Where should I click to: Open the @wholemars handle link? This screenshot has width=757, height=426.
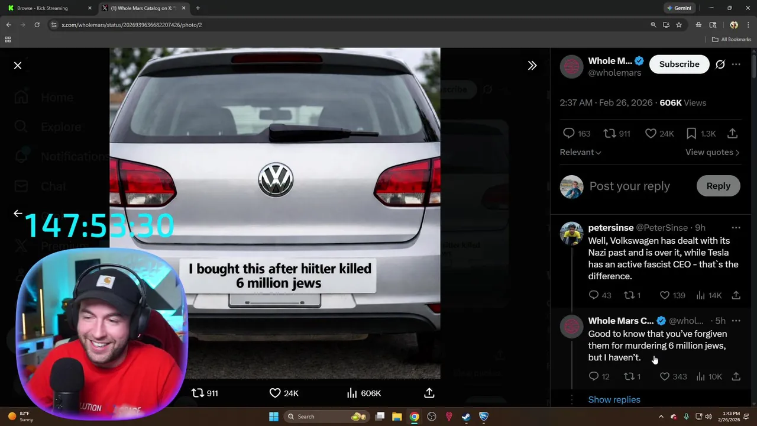(x=614, y=73)
